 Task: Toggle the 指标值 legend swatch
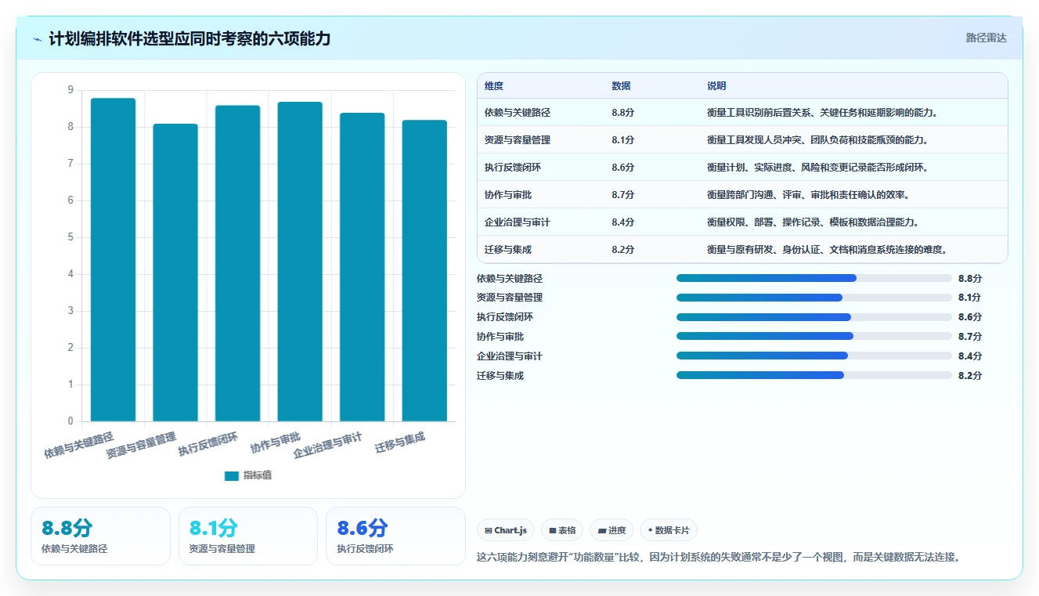pos(231,475)
